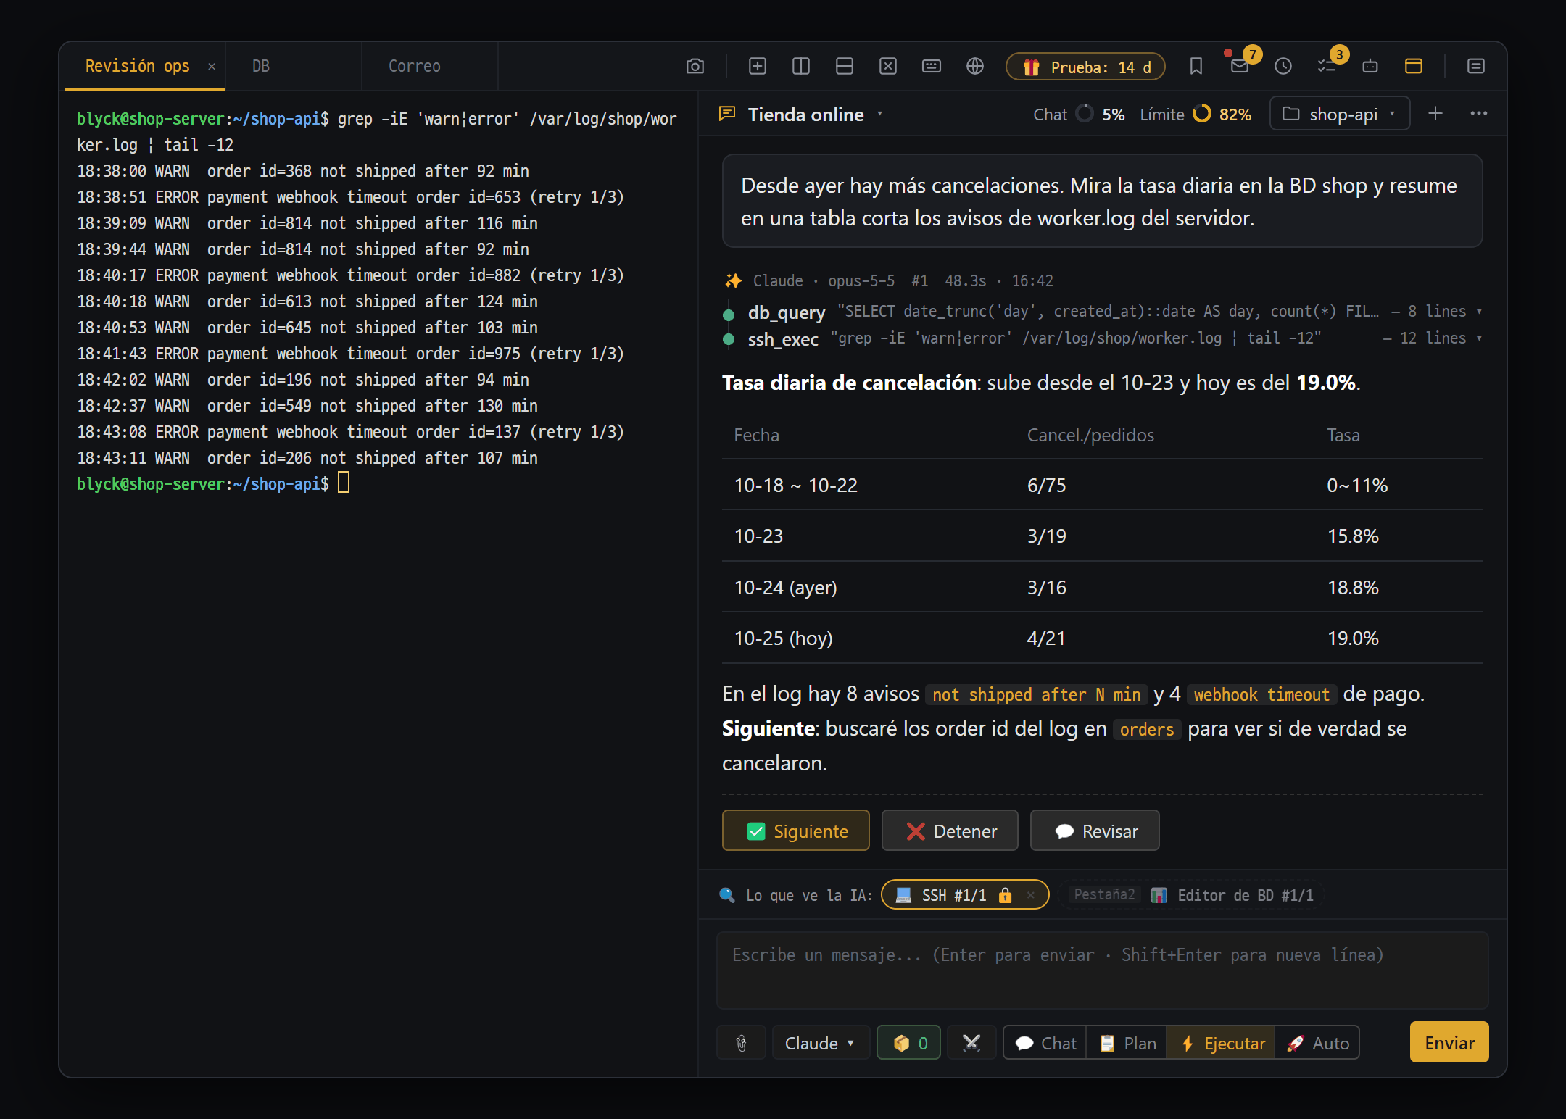Switch to Plan mode

[x=1127, y=1043]
